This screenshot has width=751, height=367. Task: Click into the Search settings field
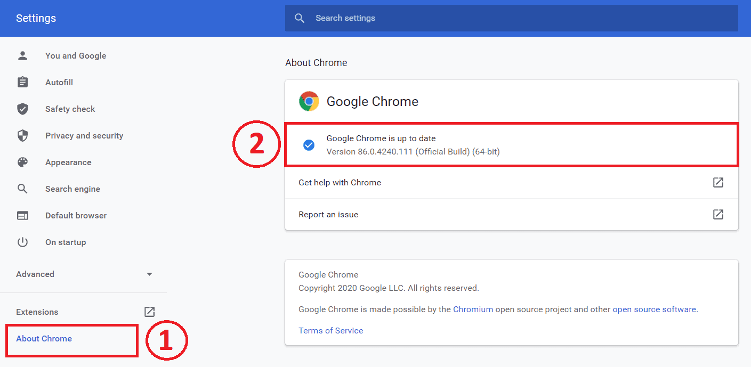click(x=512, y=18)
